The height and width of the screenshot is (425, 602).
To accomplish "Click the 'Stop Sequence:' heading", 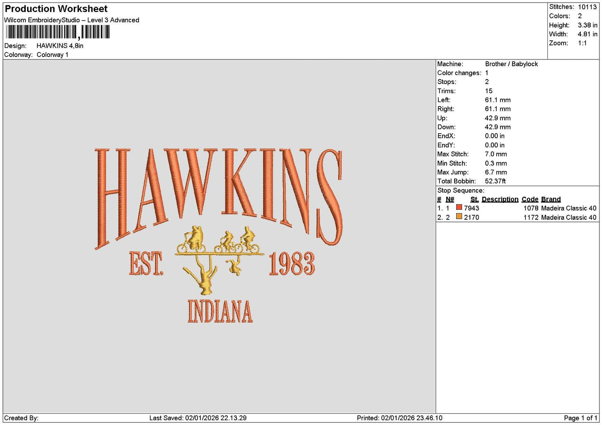I will click(461, 191).
